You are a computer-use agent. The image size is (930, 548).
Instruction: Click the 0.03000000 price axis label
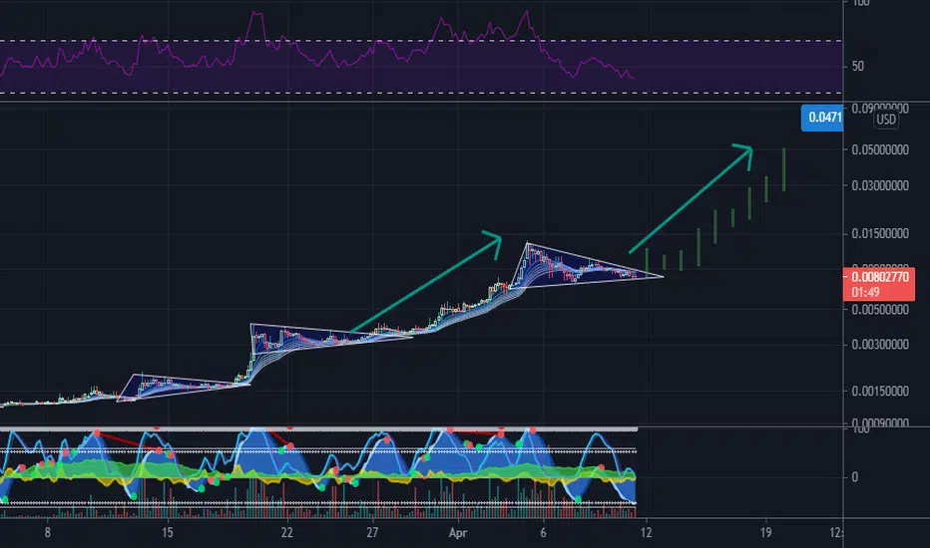click(x=879, y=186)
